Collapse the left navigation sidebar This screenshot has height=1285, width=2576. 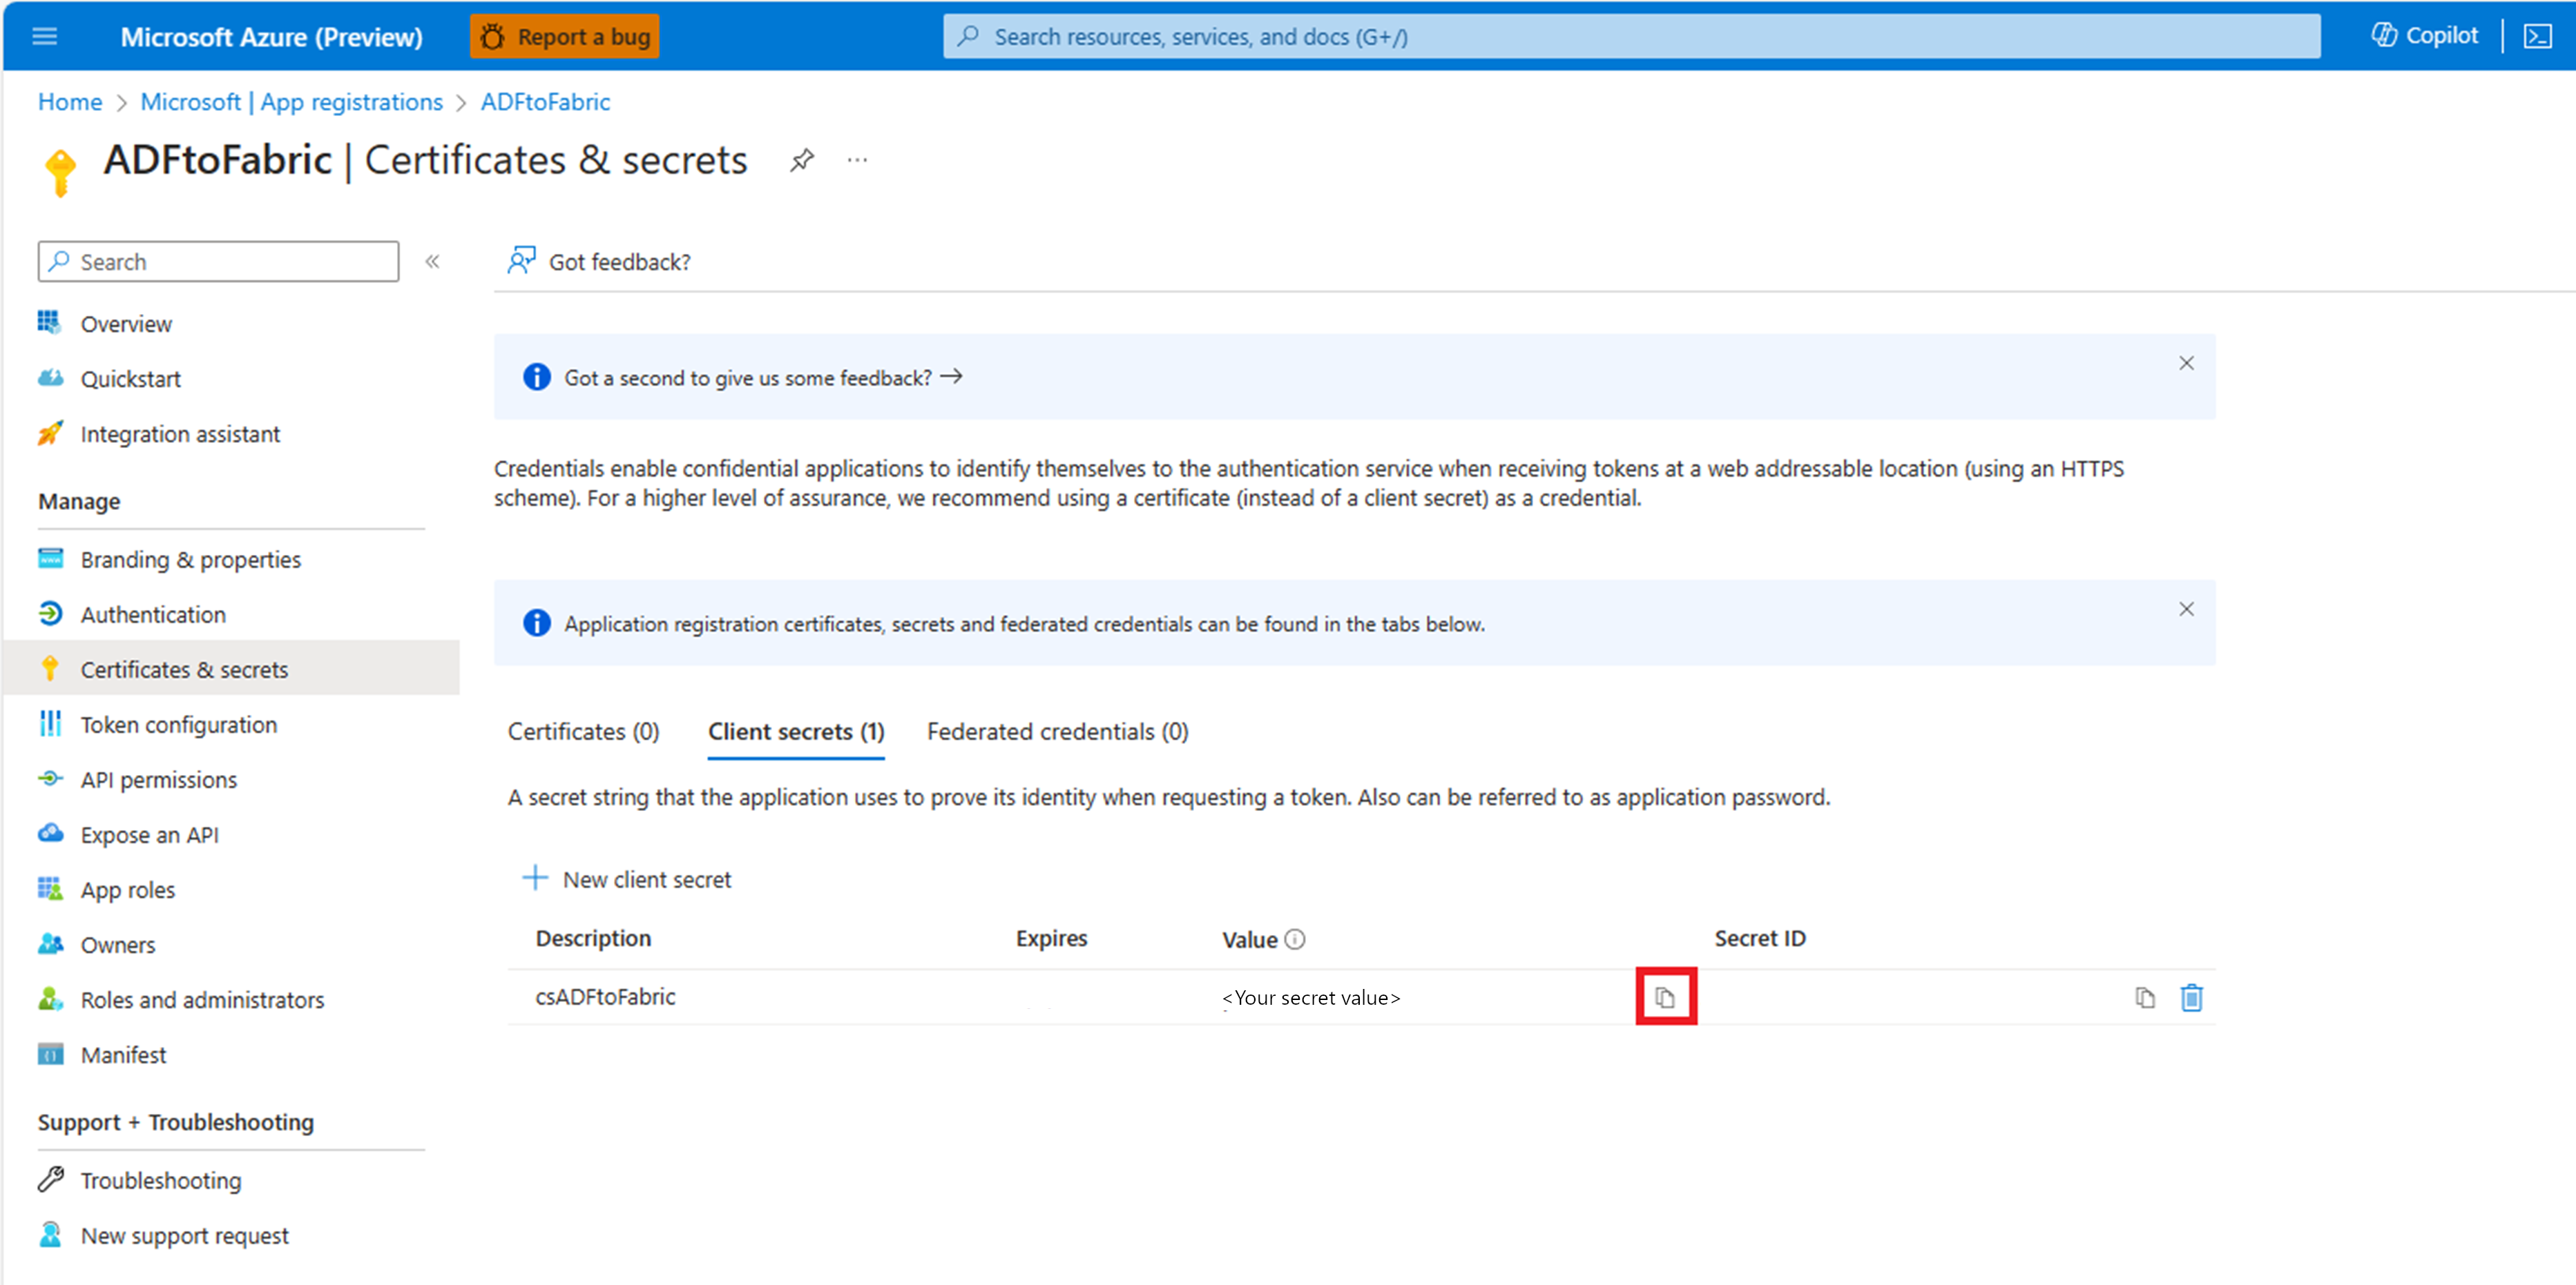point(432,261)
